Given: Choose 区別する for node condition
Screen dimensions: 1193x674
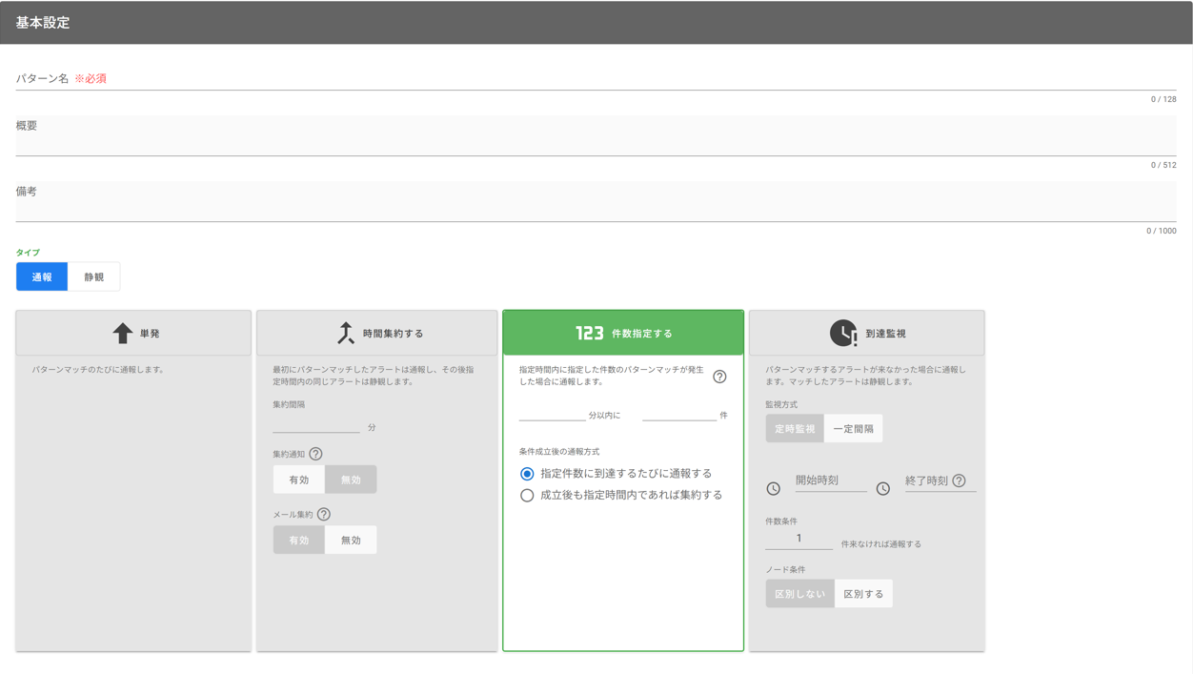Looking at the screenshot, I should (863, 594).
